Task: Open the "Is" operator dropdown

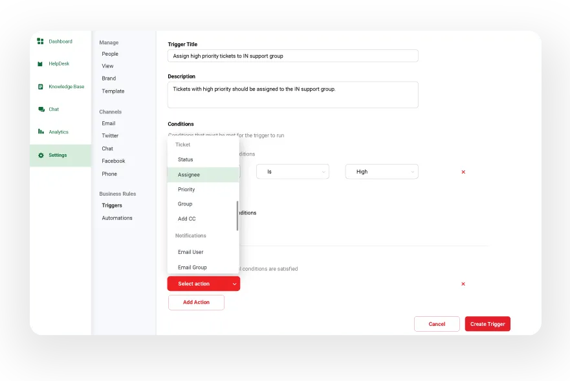Action: pos(292,171)
